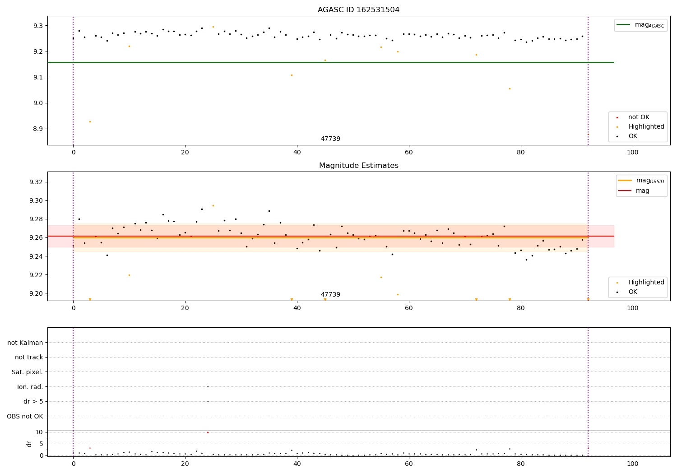Click the 'not track' row label

(x=29, y=357)
